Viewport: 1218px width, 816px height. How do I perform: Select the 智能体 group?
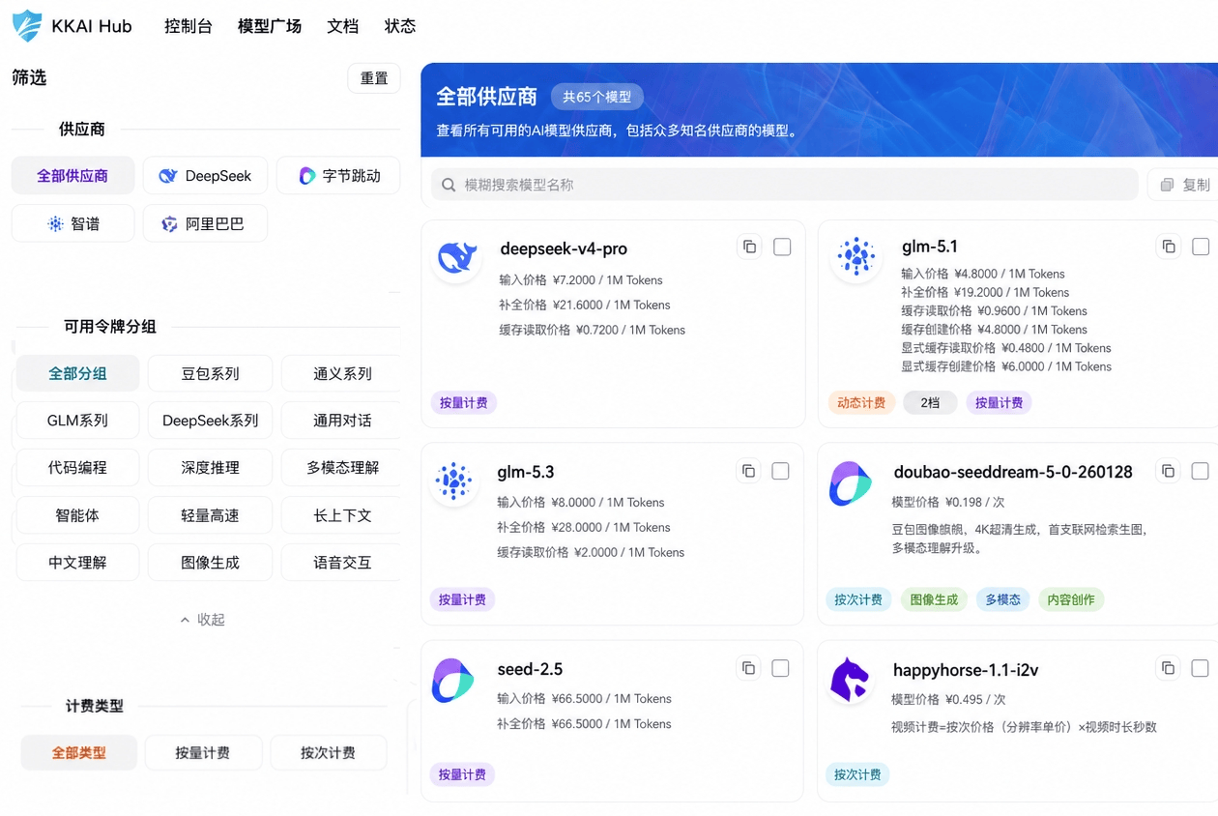(x=77, y=515)
